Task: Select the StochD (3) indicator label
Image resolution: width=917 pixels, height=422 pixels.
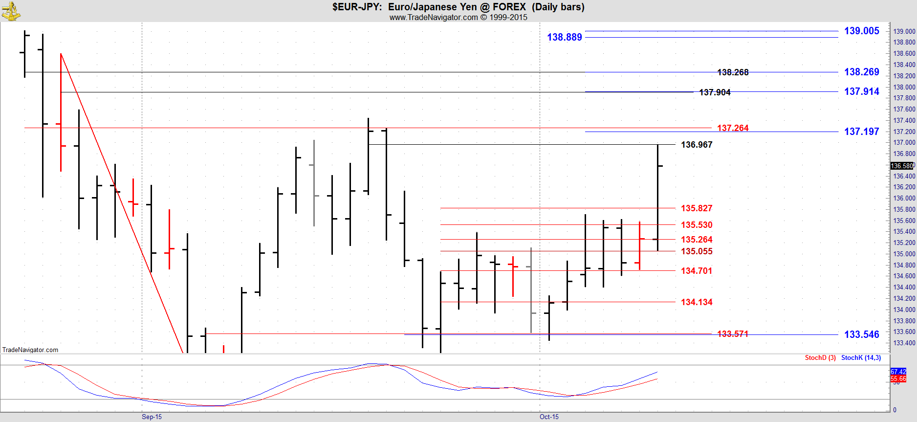Action: (x=820, y=358)
